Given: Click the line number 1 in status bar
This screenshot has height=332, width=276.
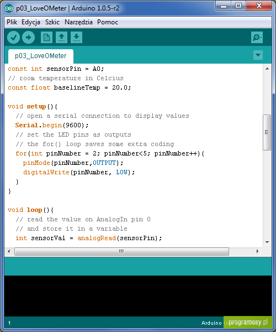Looking at the screenshot, I should 9,323.
